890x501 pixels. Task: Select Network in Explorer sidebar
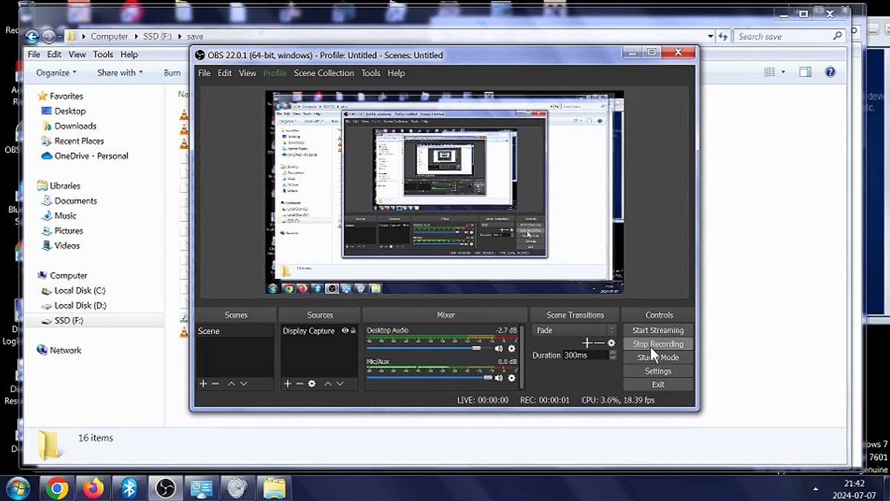(x=65, y=351)
